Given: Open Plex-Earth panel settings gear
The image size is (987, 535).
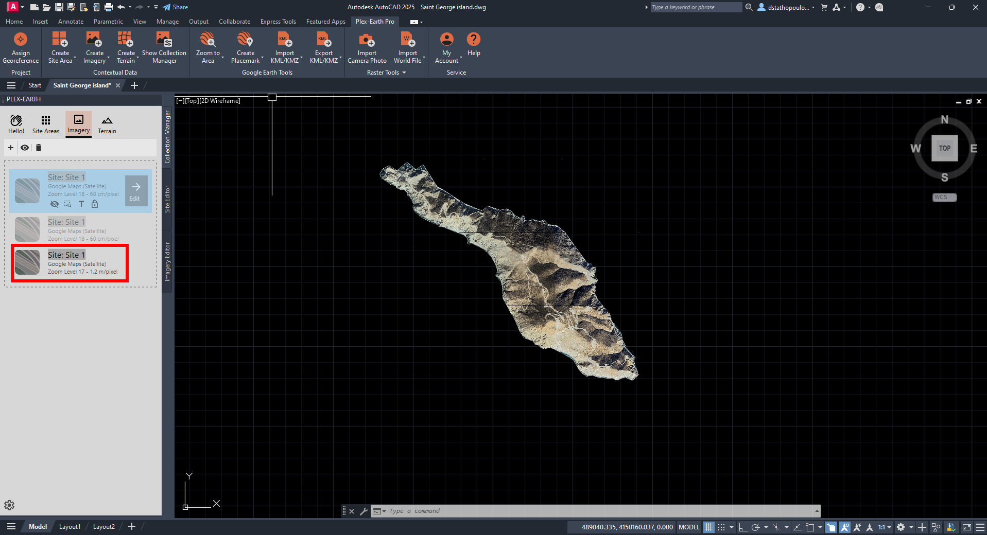Looking at the screenshot, I should [9, 505].
